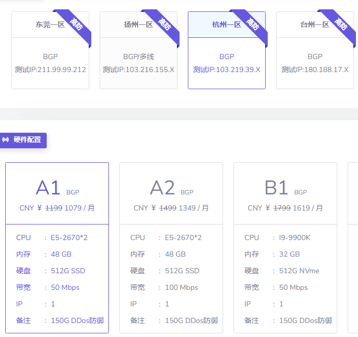Select the 杭州一区 region card
Screen dimensions: 358x337
(x=227, y=50)
